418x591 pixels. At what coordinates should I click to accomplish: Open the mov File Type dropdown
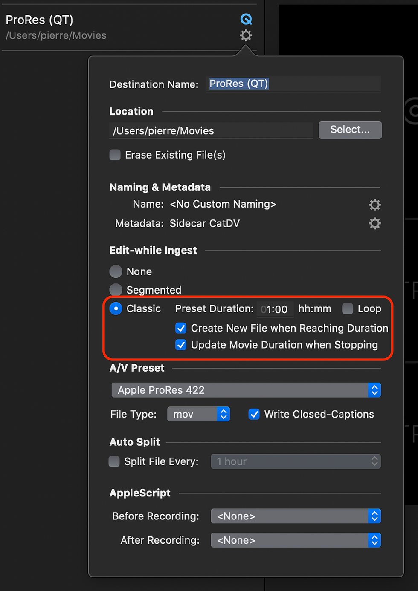[x=198, y=414]
